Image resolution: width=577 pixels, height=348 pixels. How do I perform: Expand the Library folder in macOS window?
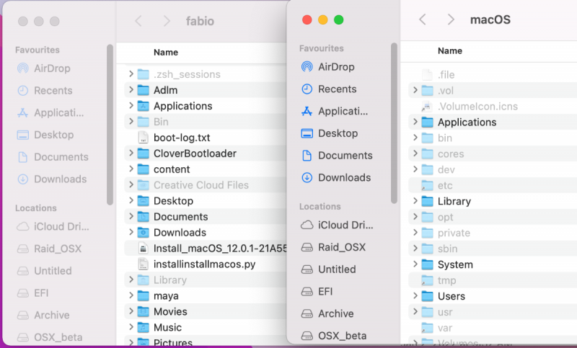(x=415, y=200)
